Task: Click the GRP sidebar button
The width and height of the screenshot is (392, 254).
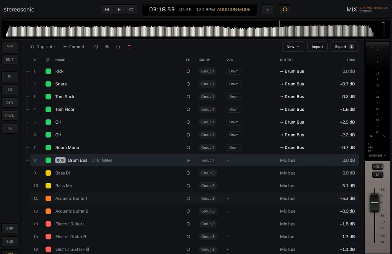Action: click(x=10, y=228)
